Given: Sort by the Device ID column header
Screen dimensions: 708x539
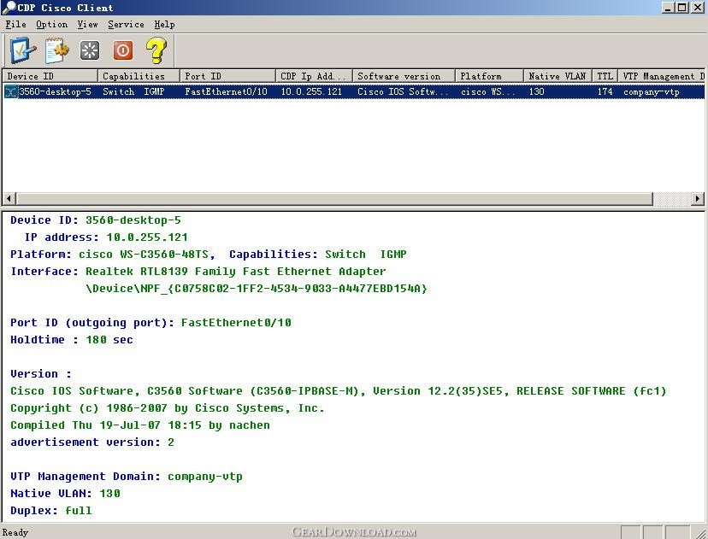Looking at the screenshot, I should (50, 76).
